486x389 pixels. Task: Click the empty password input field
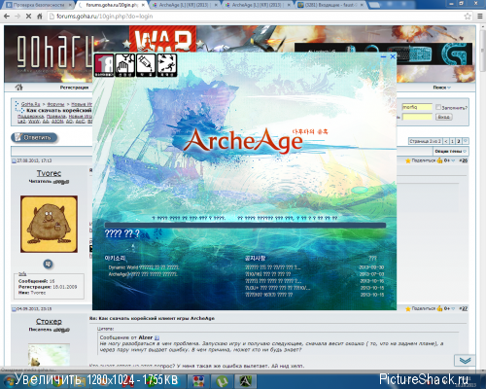coord(417,117)
